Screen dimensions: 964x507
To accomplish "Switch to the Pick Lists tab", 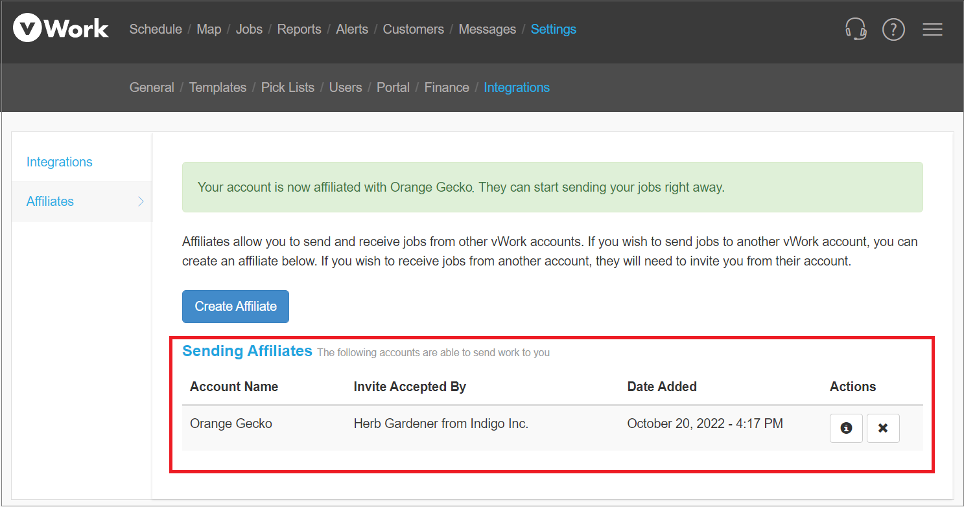I will point(288,87).
